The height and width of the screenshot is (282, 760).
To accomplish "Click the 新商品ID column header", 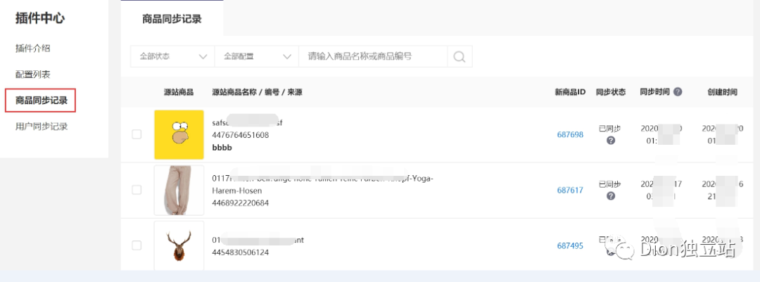I will pos(571,92).
